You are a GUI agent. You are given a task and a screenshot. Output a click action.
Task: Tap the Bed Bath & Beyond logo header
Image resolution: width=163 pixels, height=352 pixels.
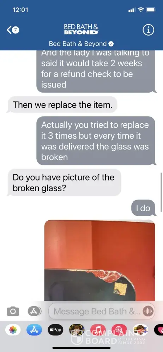point(81,30)
